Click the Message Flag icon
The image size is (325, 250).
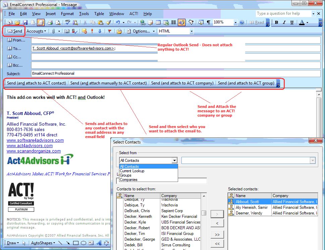110,31
